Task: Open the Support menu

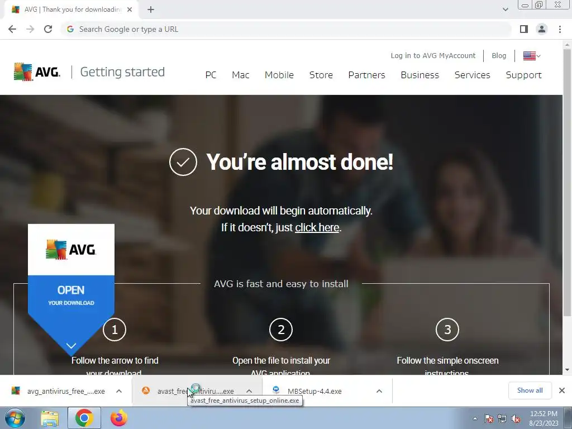Action: coord(523,75)
